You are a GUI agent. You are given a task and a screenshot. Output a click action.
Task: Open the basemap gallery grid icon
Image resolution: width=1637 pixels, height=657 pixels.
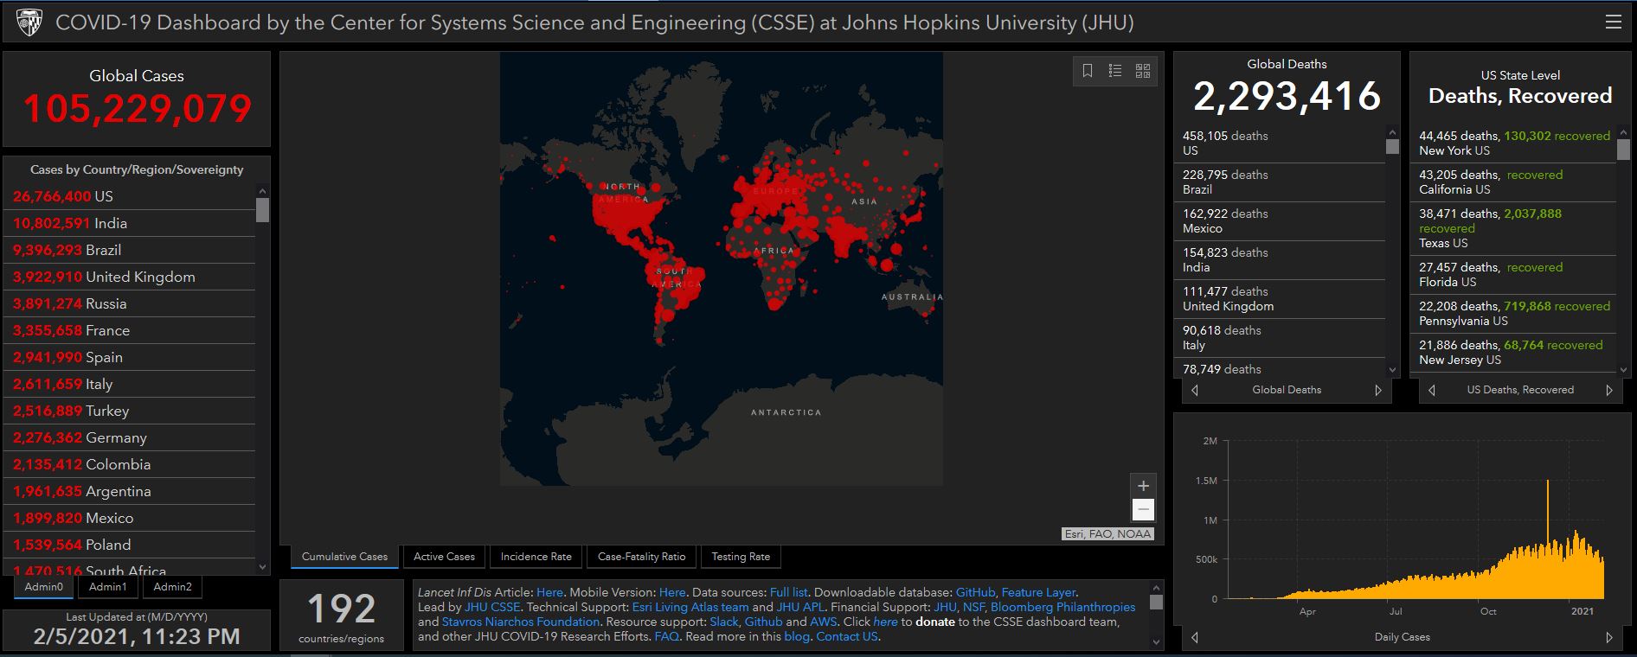pyautogui.click(x=1143, y=71)
